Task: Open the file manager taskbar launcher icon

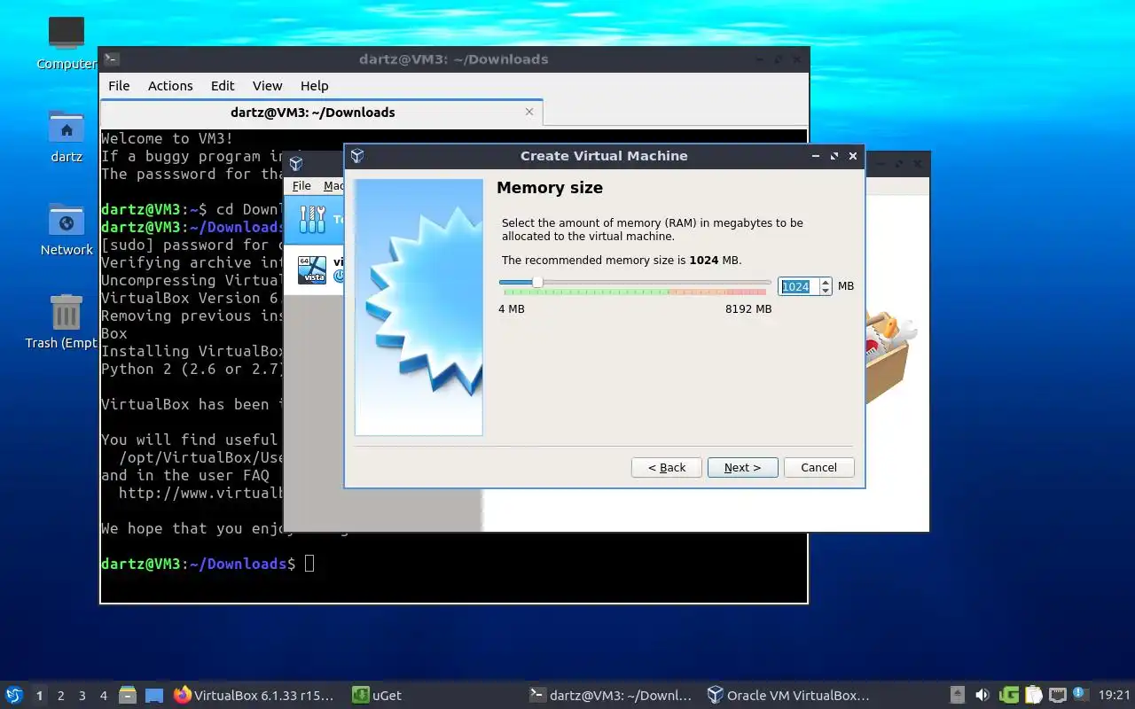Action: coord(128,695)
